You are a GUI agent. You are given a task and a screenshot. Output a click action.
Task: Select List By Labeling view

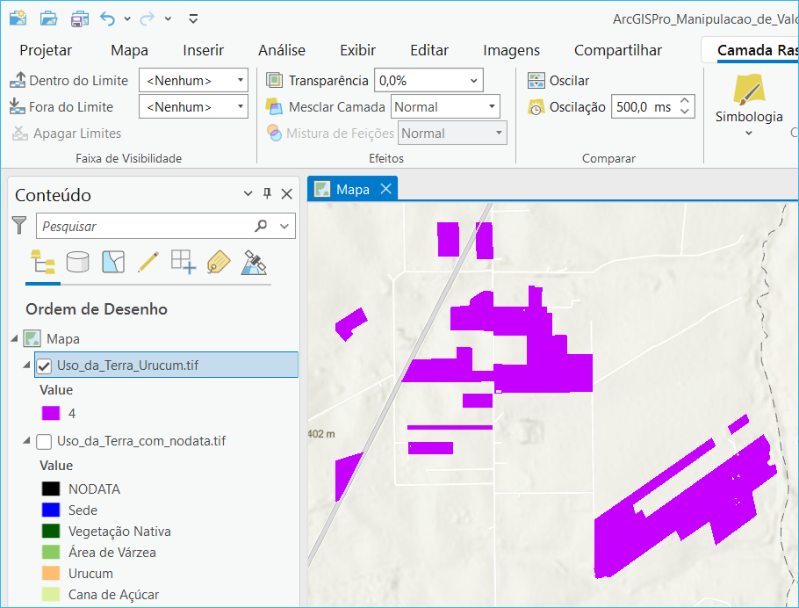[x=219, y=262]
